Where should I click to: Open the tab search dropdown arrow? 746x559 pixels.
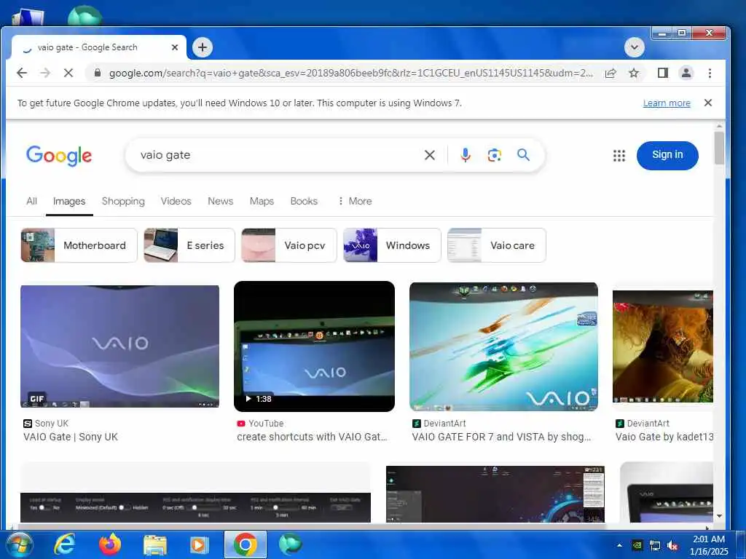(x=635, y=47)
